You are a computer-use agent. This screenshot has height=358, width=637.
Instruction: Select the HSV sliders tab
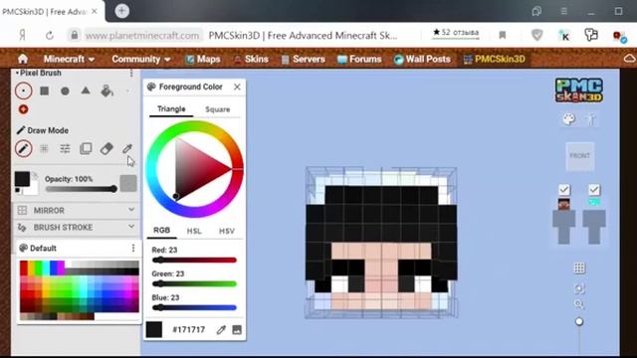tap(227, 231)
